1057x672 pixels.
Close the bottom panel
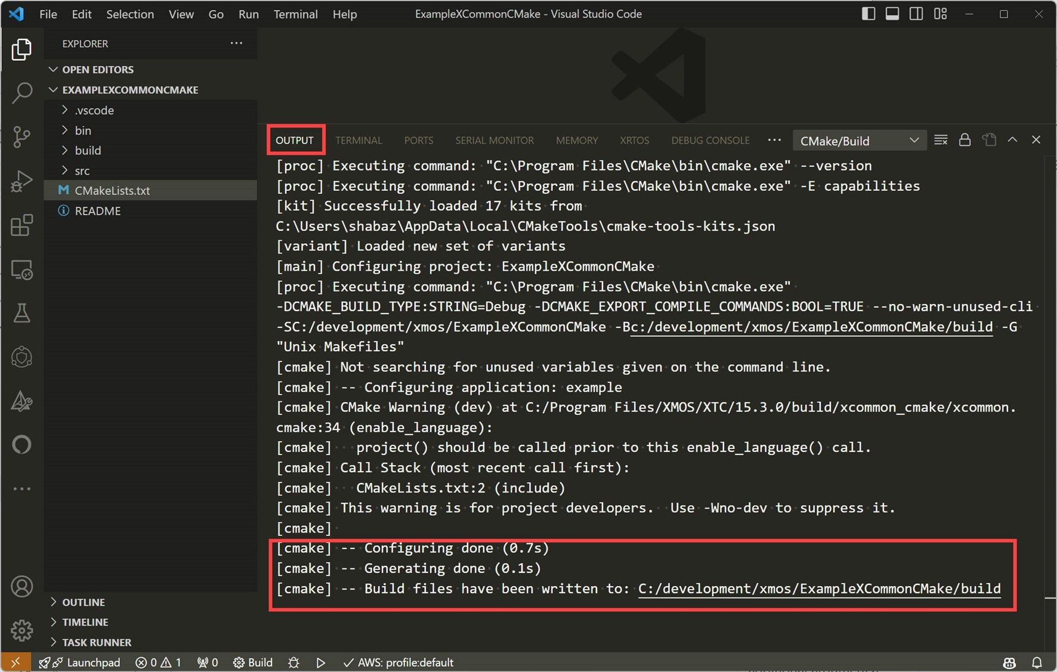coord(1036,140)
